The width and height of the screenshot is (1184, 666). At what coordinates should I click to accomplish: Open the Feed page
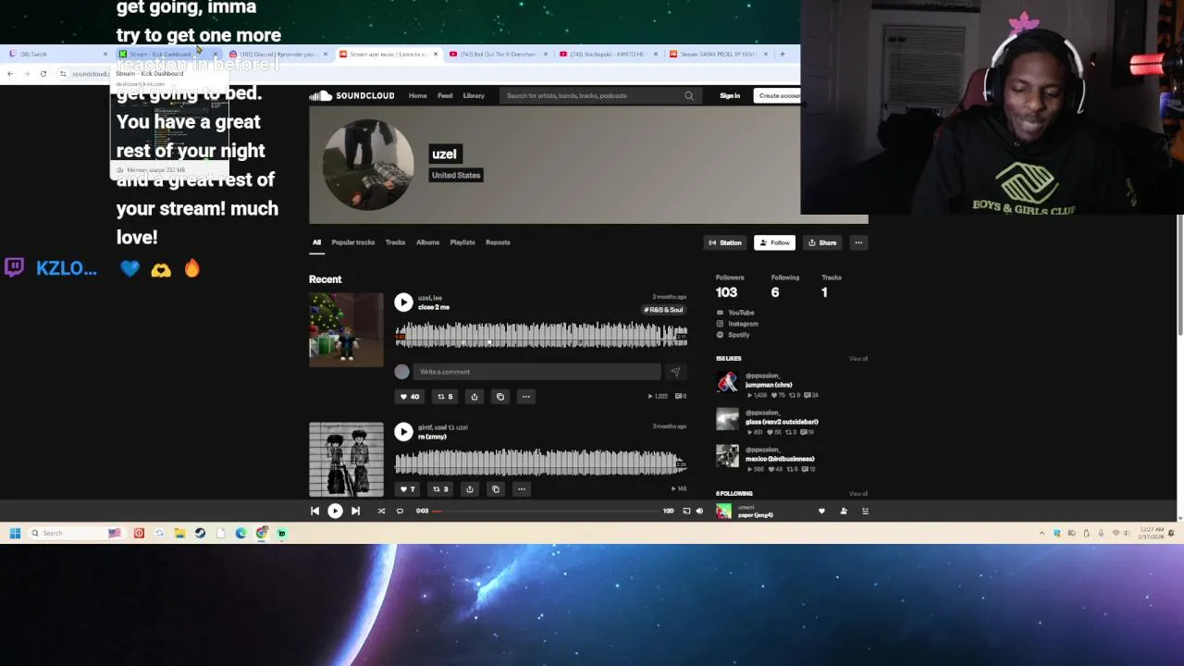point(445,95)
